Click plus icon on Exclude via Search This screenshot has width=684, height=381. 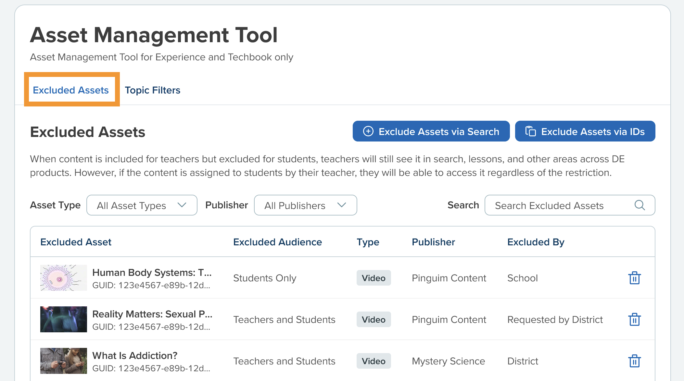pos(368,131)
